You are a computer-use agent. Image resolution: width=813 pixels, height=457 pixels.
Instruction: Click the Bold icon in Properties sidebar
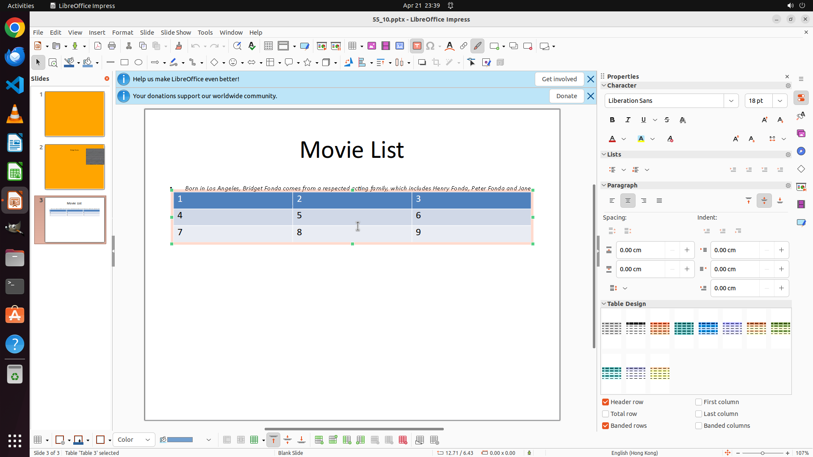[612, 120]
